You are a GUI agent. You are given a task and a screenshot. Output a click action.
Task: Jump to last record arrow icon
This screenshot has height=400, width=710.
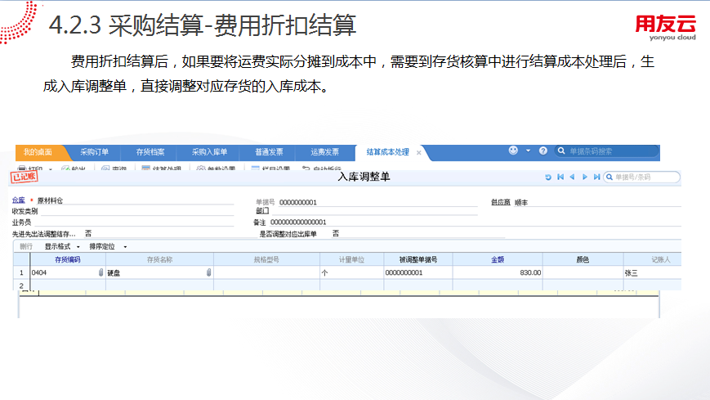[596, 177]
